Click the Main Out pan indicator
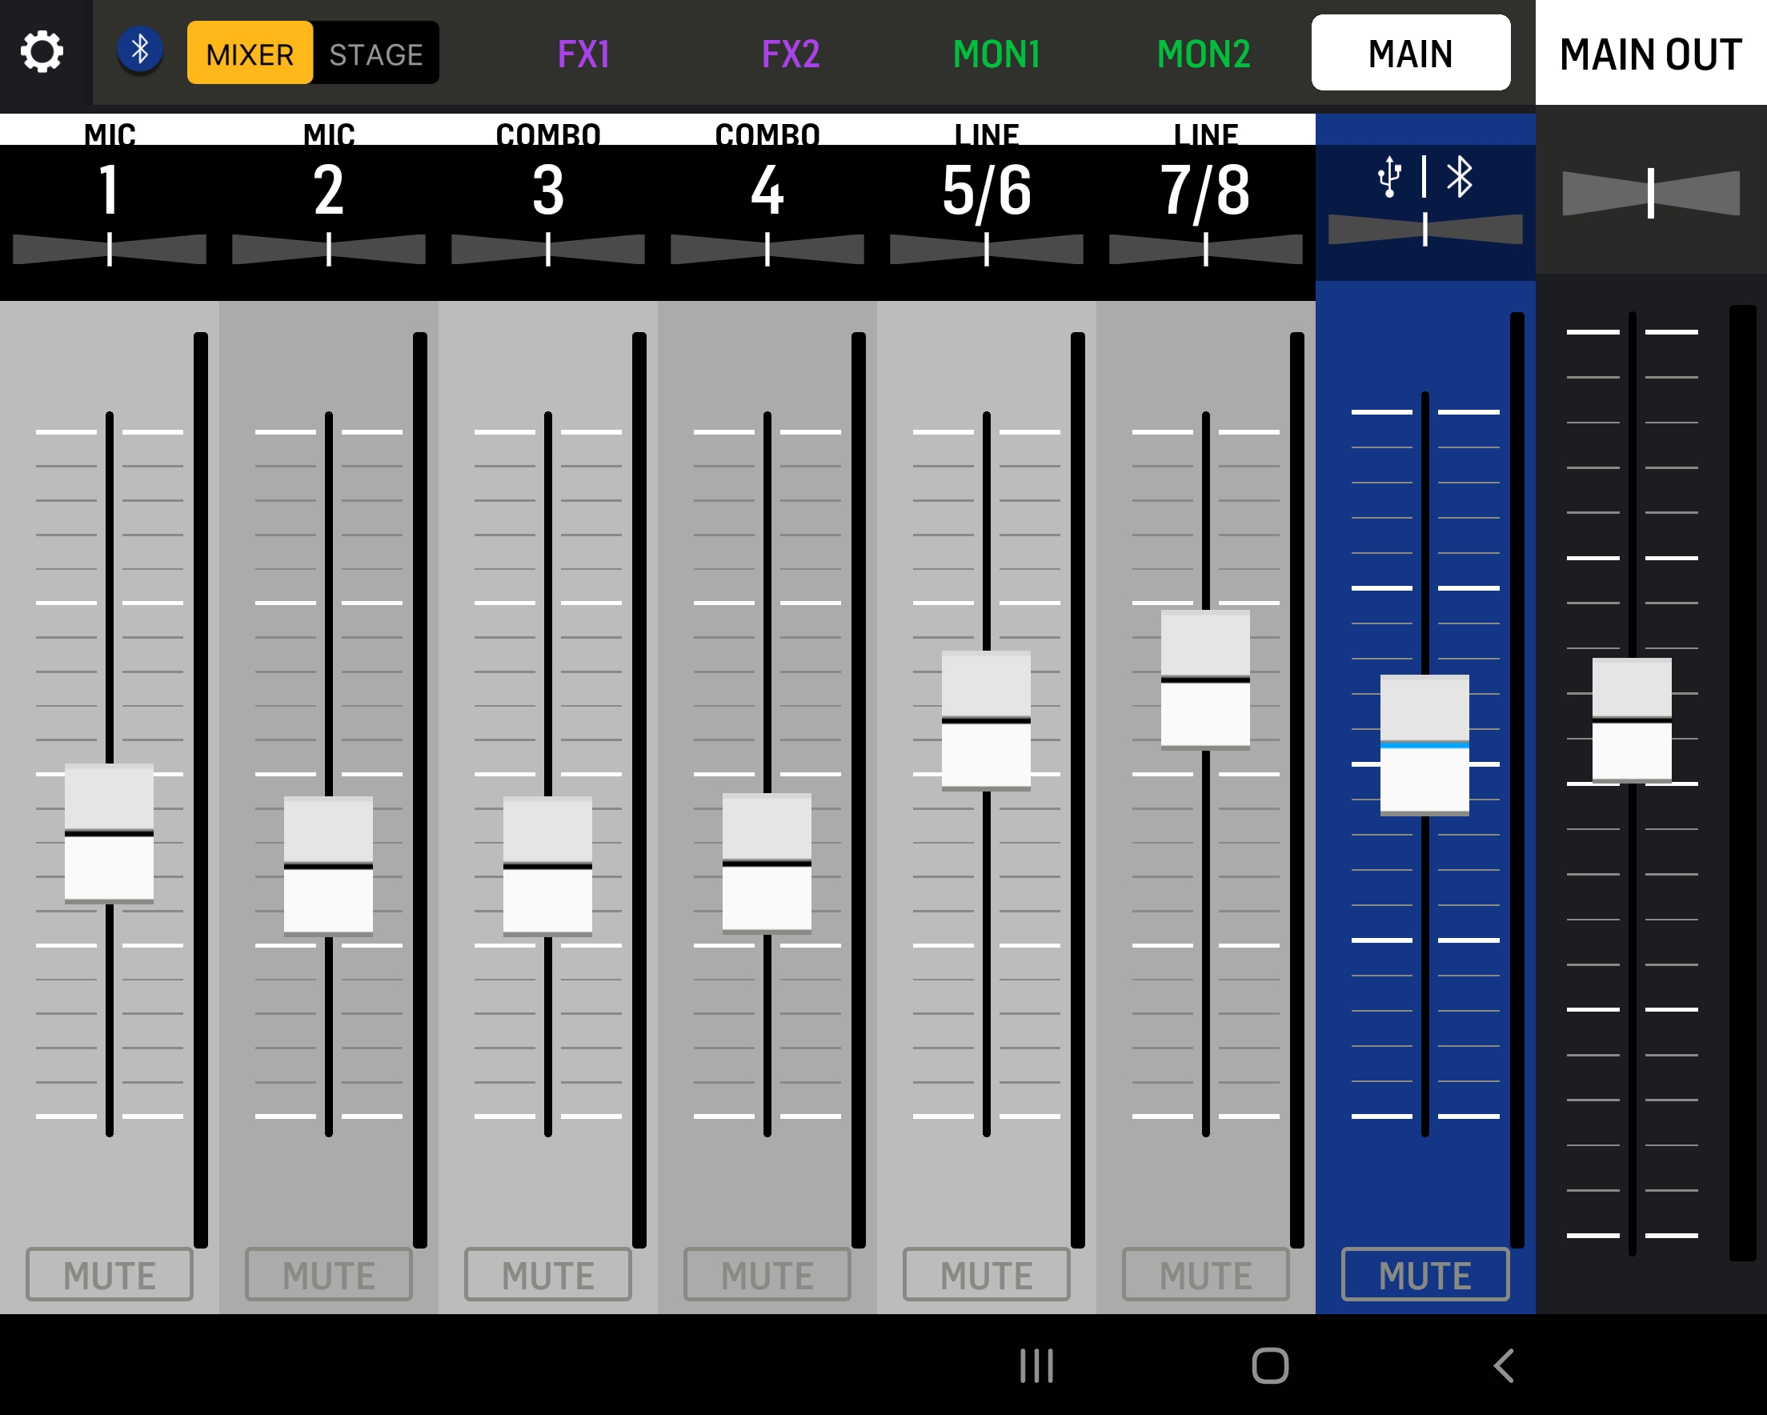Screen dimensions: 1767x1415 [x=1651, y=194]
